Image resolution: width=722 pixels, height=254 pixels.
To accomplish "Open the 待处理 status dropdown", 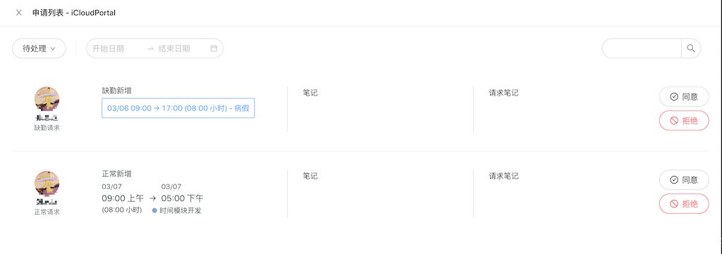I will 39,49.
